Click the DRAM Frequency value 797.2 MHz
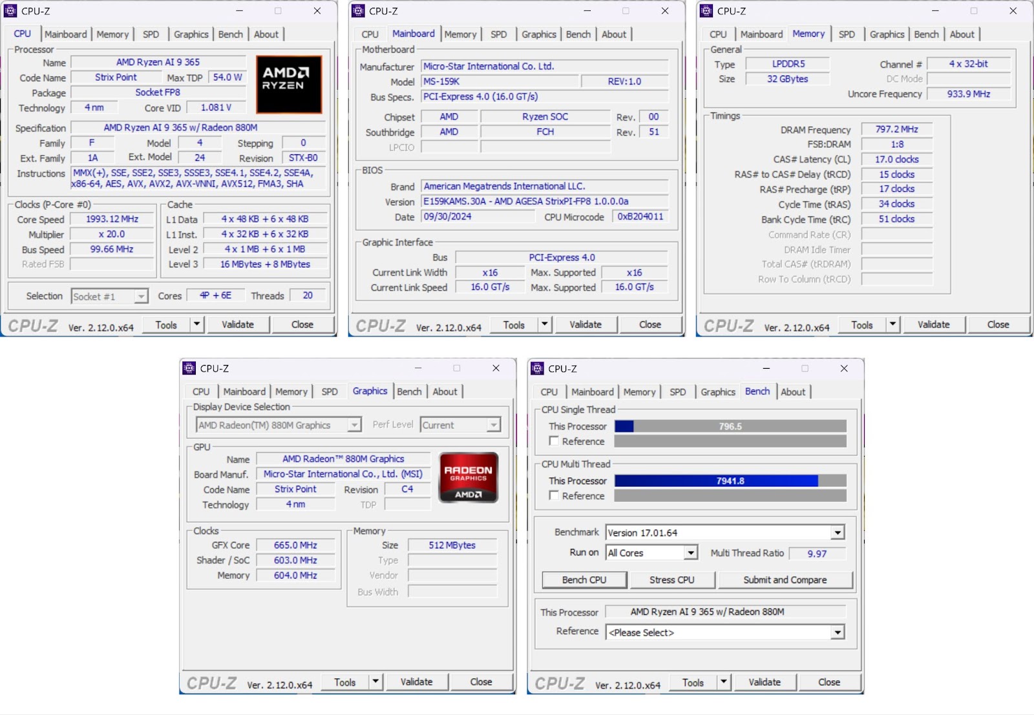The height and width of the screenshot is (715, 1034). tap(897, 129)
